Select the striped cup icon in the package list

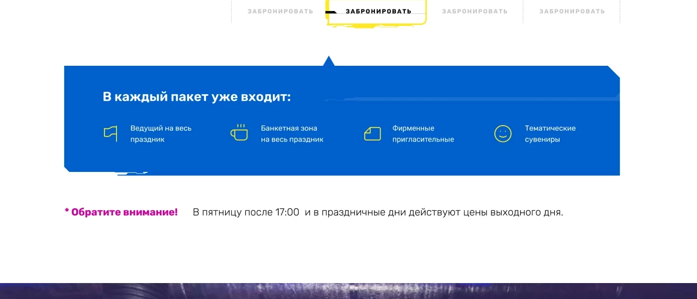coord(239,133)
